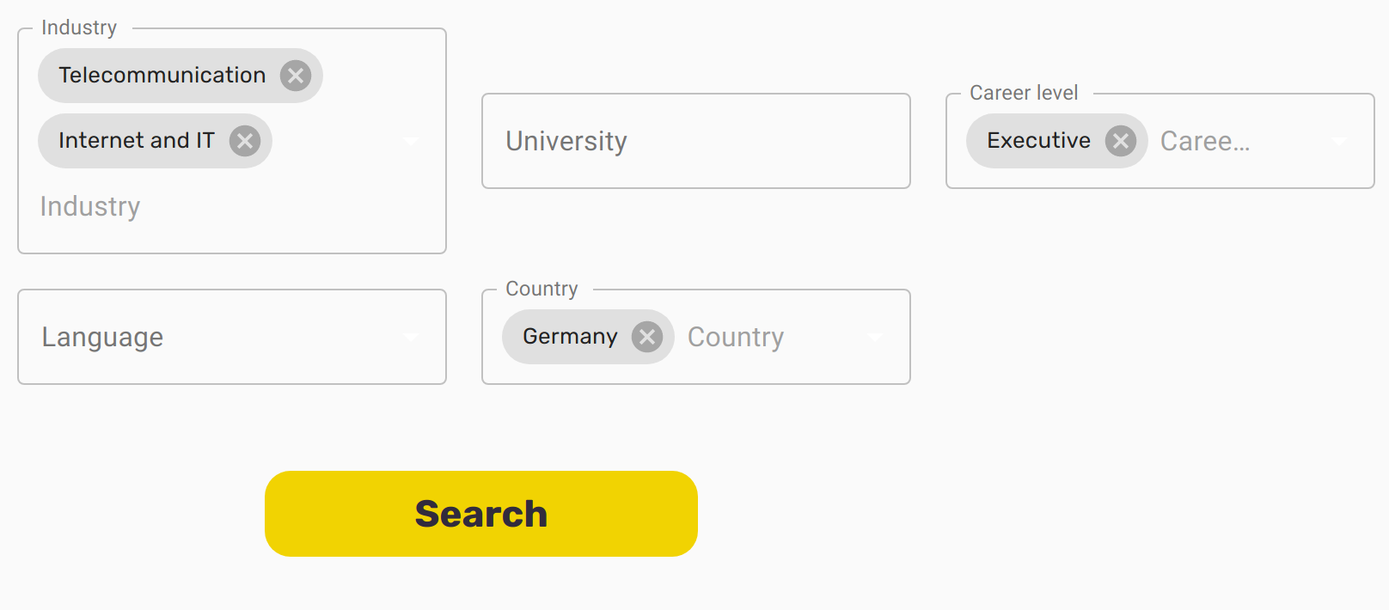This screenshot has height=610, width=1389.
Task: Remove Germany from the Country filter
Action: click(x=648, y=337)
